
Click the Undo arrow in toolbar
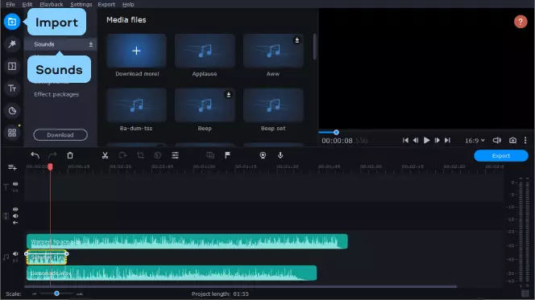35,155
